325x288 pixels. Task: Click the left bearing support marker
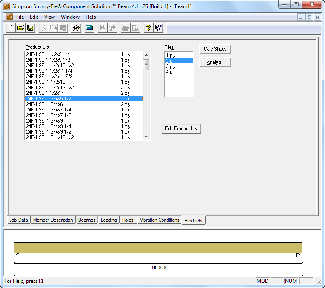[18, 255]
